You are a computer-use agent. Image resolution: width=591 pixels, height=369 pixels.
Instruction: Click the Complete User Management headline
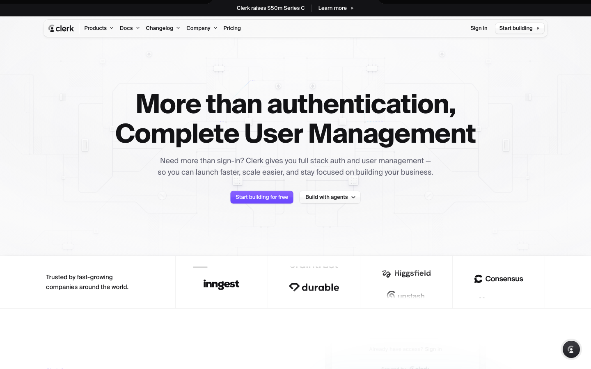[295, 134]
